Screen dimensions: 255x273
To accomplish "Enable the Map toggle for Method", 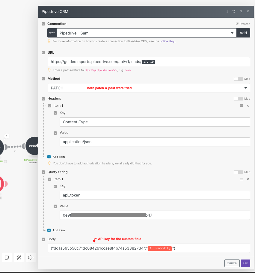I will click(239, 79).
